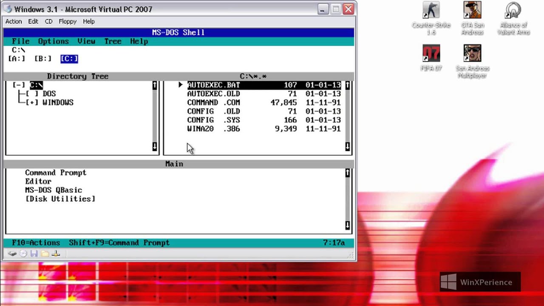Screen dimensions: 544x306
Task: Click Directory Tree scrollbar up arrow
Action: pyautogui.click(x=155, y=85)
